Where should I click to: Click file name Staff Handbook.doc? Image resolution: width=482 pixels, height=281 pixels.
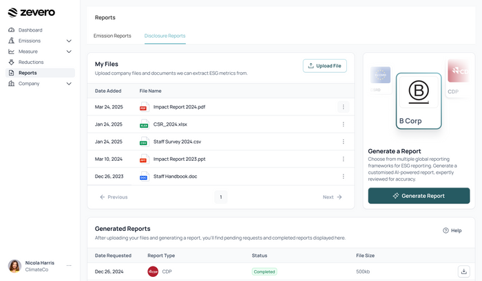(x=175, y=177)
